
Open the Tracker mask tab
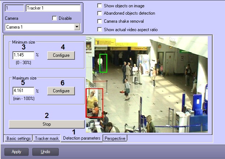click(x=47, y=138)
